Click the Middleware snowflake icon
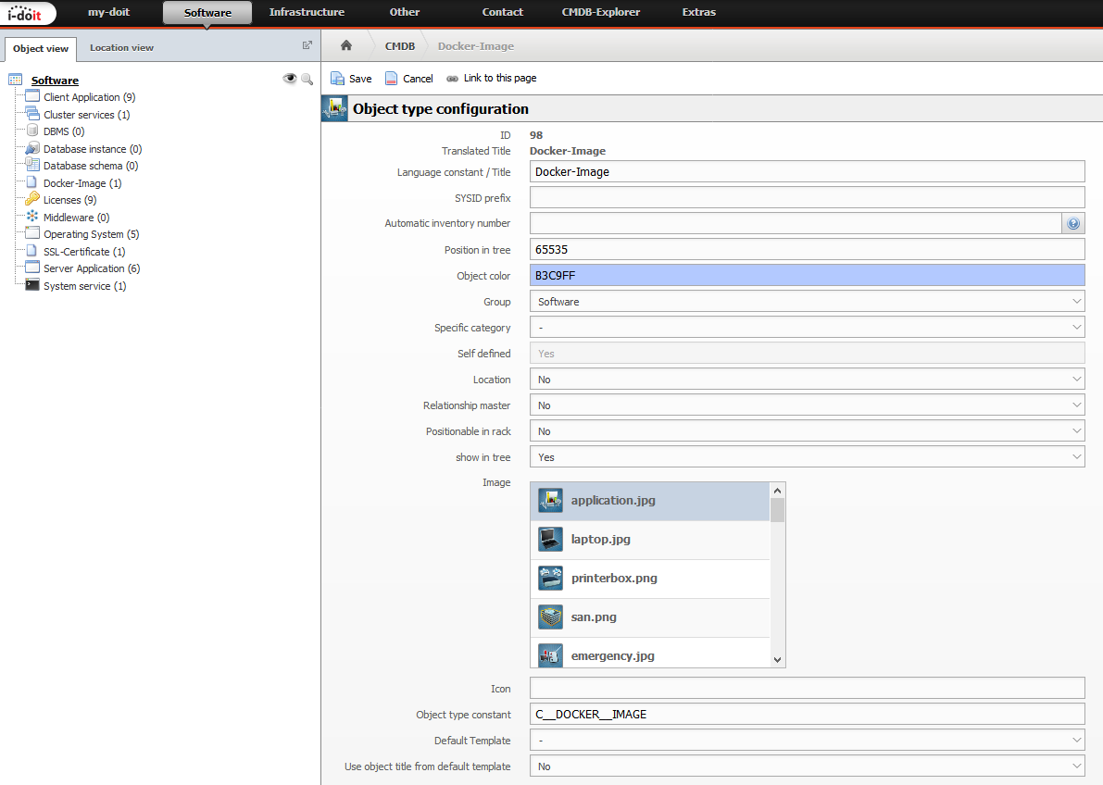Viewport: 1103px width, 785px height. coord(32,217)
